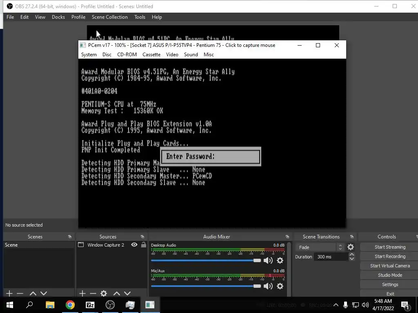Open OBS Docks menu
The width and height of the screenshot is (418, 313).
(58, 17)
